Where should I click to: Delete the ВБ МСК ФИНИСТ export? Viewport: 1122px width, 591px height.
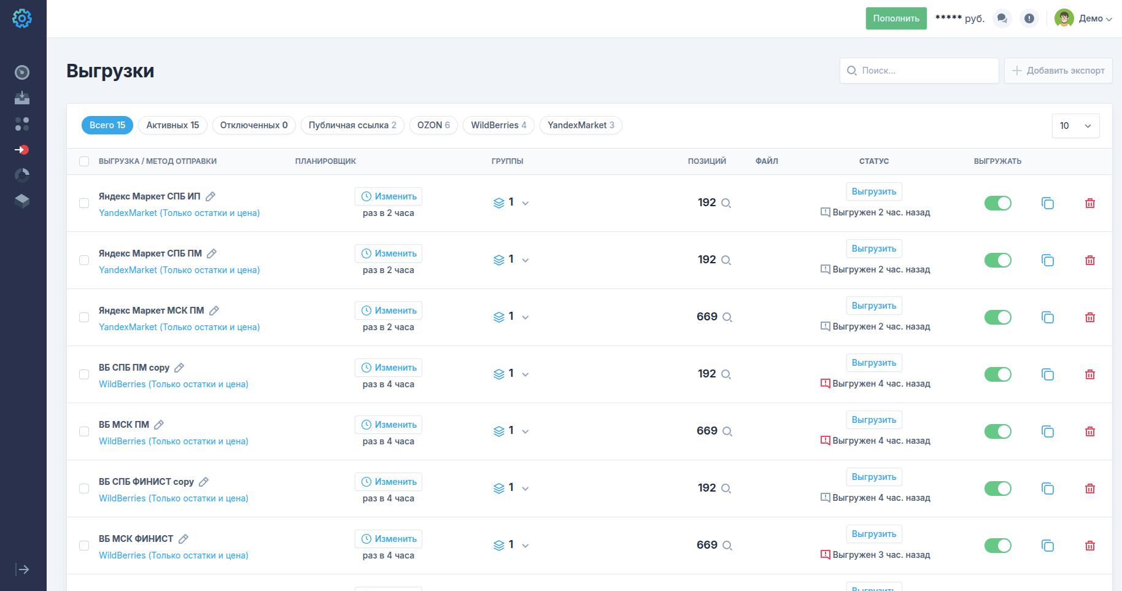point(1090,546)
